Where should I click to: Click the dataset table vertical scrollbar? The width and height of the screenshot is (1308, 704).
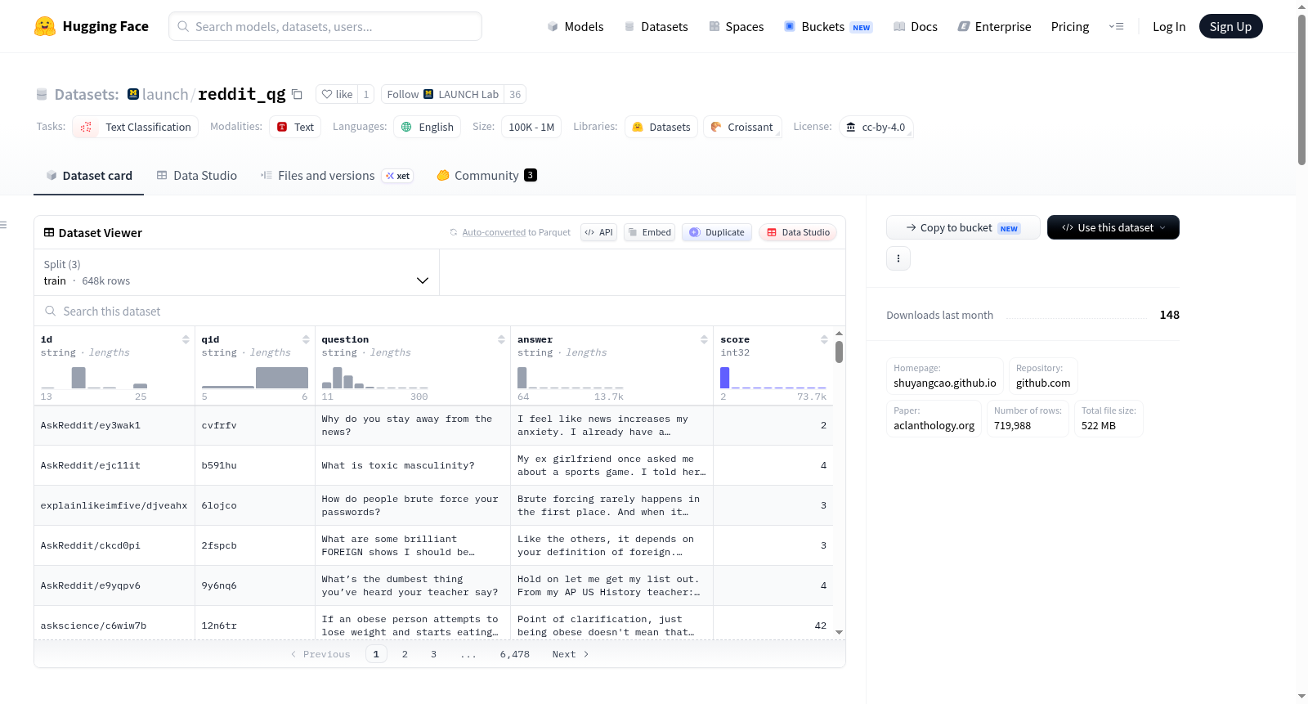(839, 352)
